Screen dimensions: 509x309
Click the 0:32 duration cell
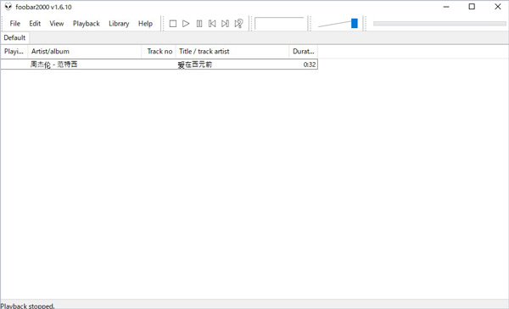coord(310,65)
